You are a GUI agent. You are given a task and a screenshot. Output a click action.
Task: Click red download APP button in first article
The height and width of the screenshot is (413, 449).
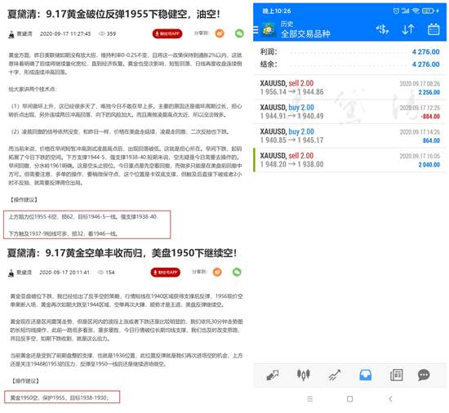point(167,33)
